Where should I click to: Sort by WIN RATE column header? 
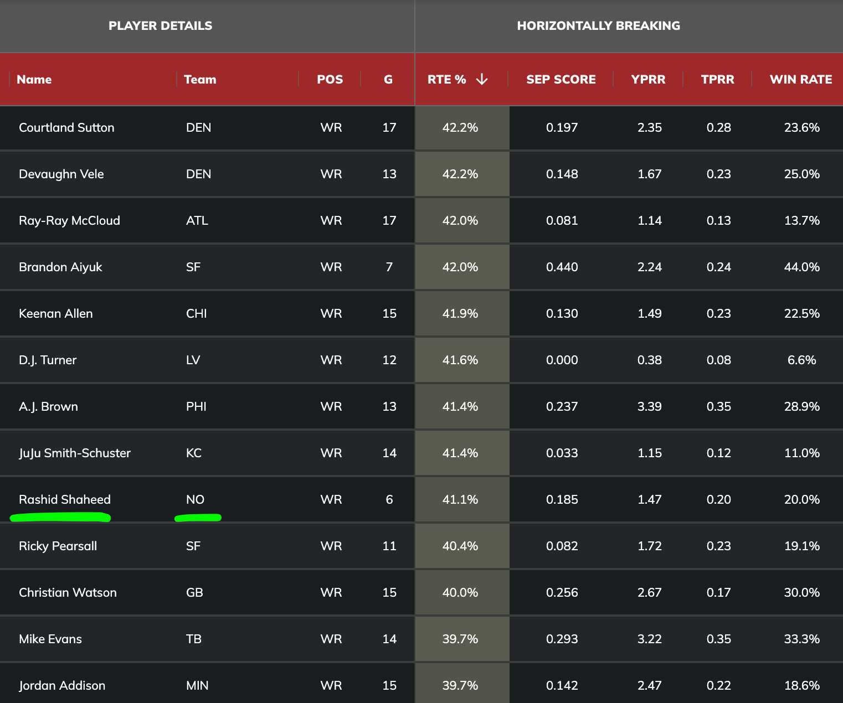point(801,79)
